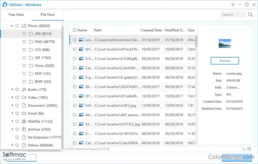The image size is (258, 164).
Task: Click the JPG folder icon
Action: pyautogui.click(x=31, y=34)
